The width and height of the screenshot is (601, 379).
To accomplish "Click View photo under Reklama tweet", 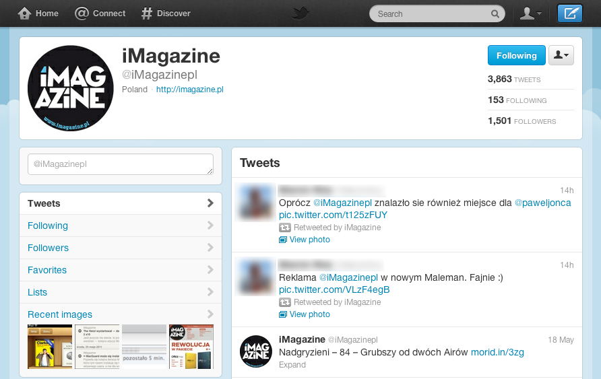I will (310, 314).
